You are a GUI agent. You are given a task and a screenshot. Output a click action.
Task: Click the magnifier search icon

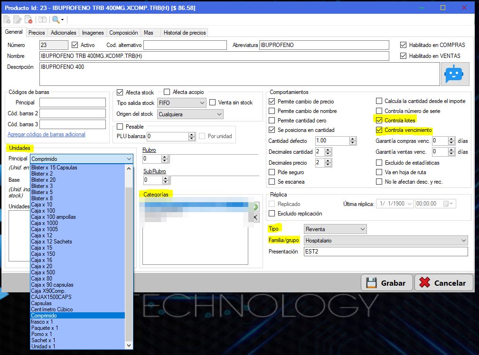[56, 19]
